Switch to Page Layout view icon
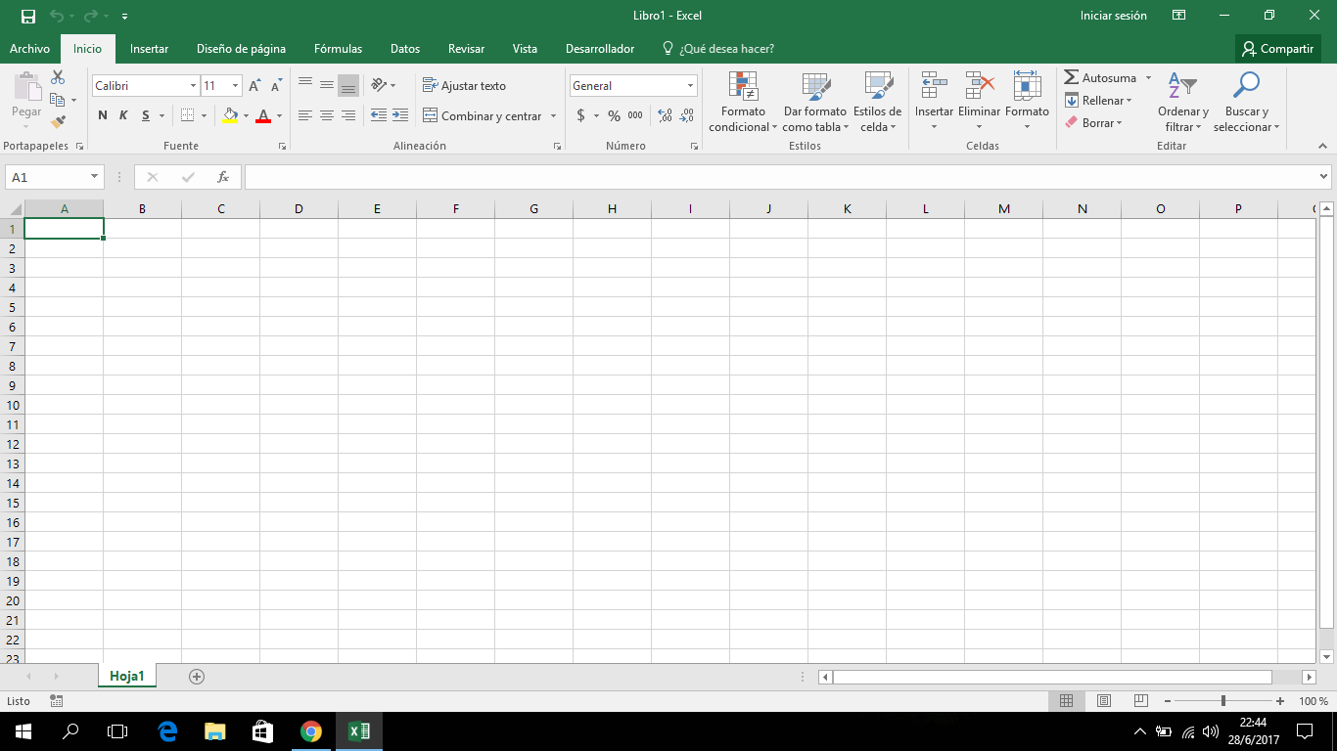 (x=1104, y=701)
